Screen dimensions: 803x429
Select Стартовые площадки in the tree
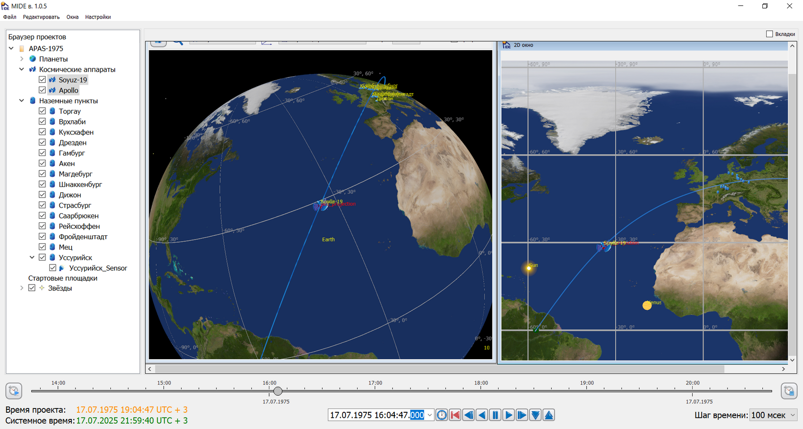[63, 278]
